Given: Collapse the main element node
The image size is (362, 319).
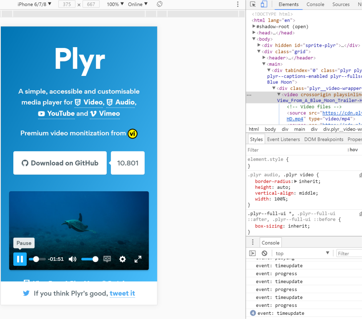Looking at the screenshot, I should [x=264, y=64].
